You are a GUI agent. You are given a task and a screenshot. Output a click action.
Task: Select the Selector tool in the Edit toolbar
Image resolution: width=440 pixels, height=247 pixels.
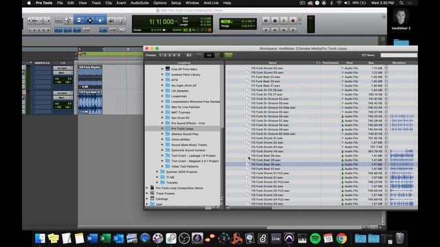[x=90, y=20]
